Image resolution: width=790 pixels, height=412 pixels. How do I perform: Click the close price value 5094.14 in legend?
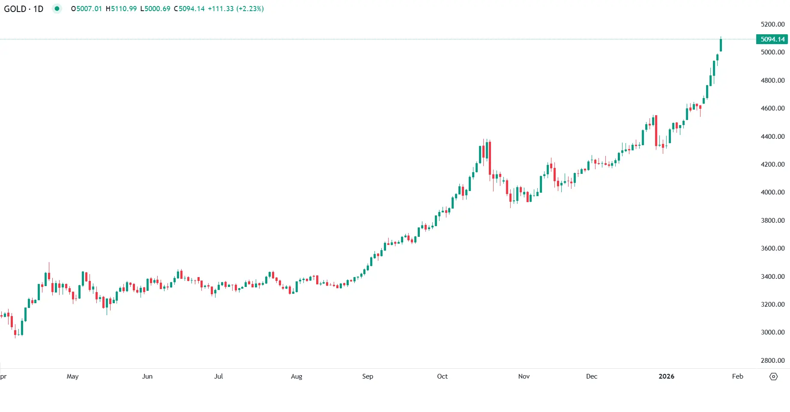click(x=192, y=9)
